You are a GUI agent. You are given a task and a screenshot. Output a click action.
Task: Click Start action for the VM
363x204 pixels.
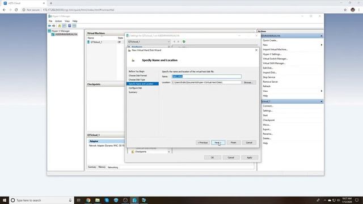[265, 116]
